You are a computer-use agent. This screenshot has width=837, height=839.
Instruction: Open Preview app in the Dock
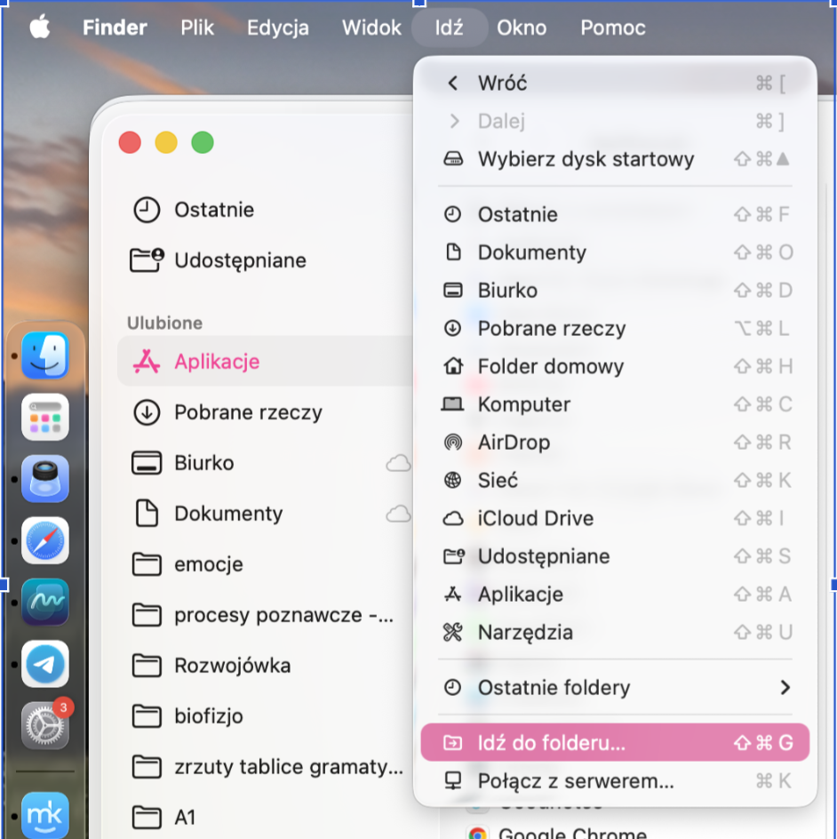pyautogui.click(x=45, y=479)
